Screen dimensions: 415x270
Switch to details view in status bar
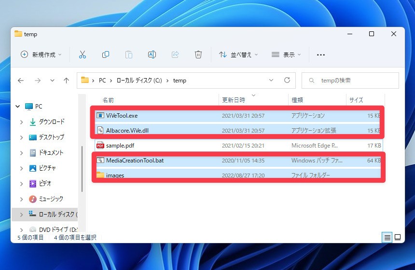pos(387,238)
